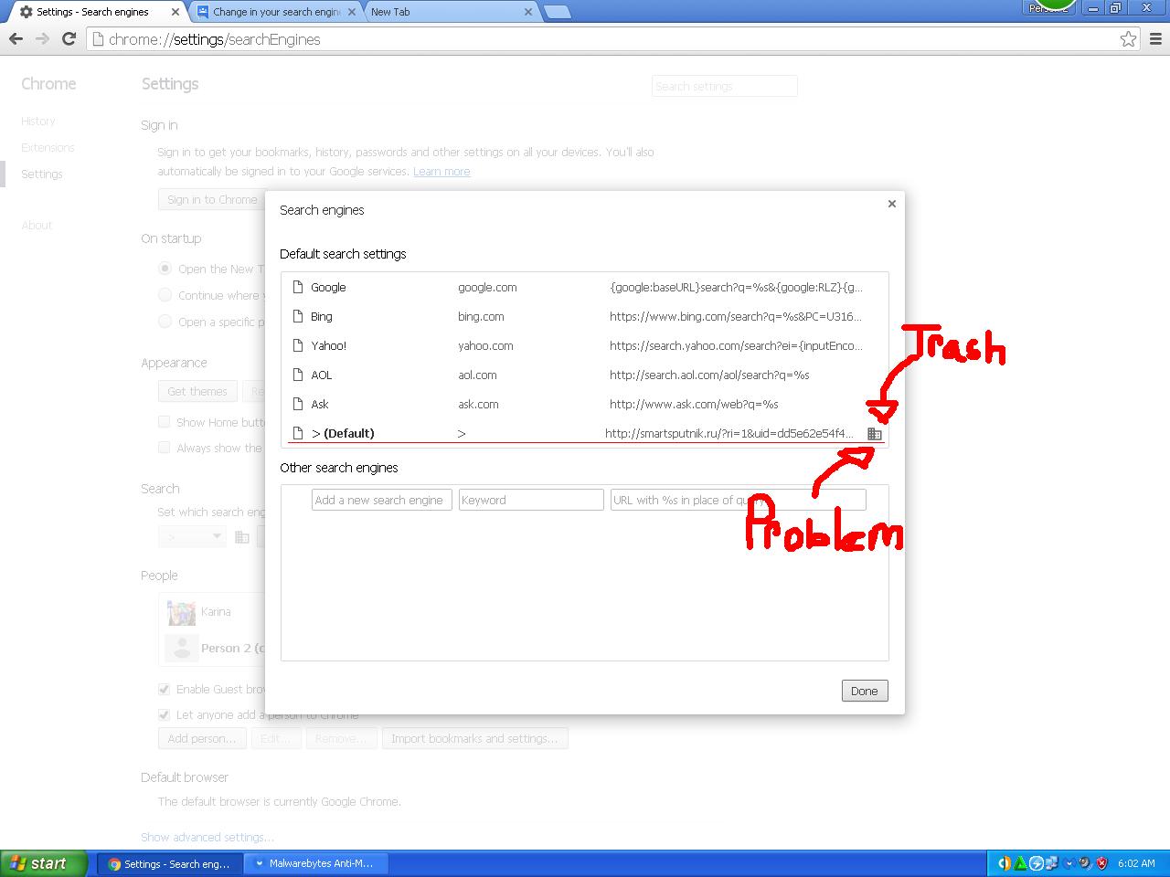This screenshot has width=1170, height=877.
Task: Select the Yahoo! search engine row
Action: click(585, 345)
